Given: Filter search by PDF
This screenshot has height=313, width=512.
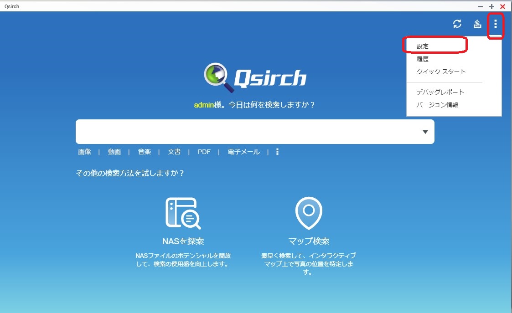Looking at the screenshot, I should (204, 152).
